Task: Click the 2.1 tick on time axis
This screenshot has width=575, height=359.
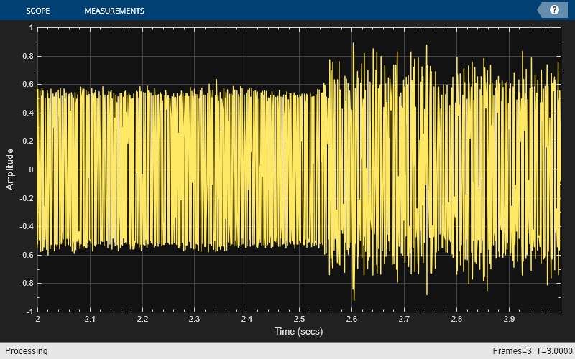Action: click(x=90, y=319)
